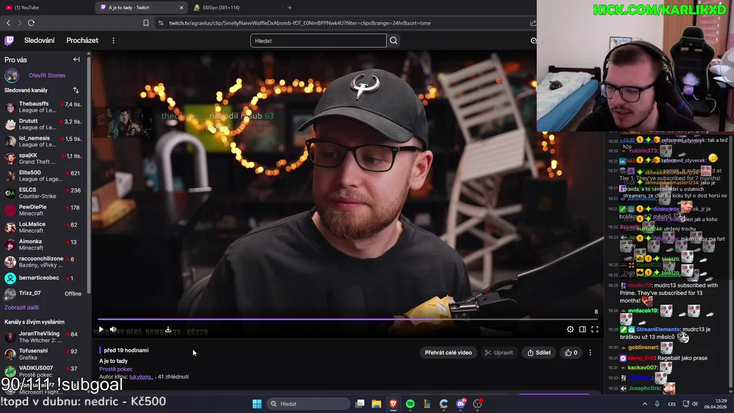Open more clip options menu below the player
The image size is (734, 413).
590,353
